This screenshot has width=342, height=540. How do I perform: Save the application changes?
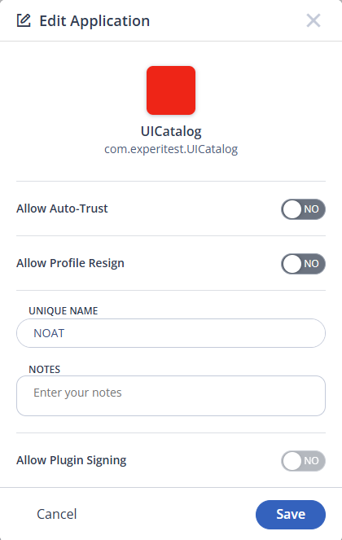(x=291, y=515)
